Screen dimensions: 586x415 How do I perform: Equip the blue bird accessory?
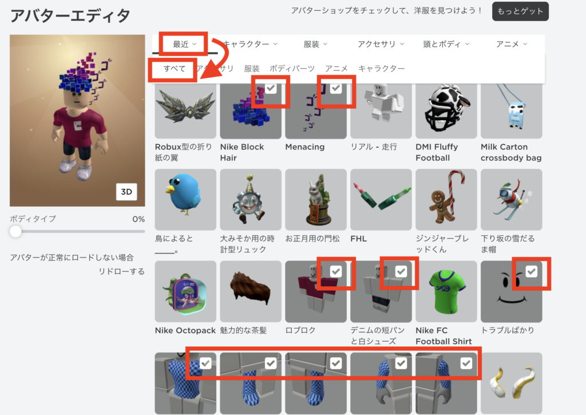coord(185,199)
